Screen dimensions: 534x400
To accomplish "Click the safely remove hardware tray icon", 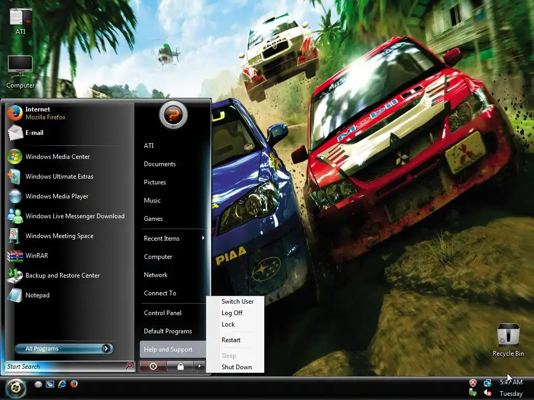I will (x=472, y=393).
